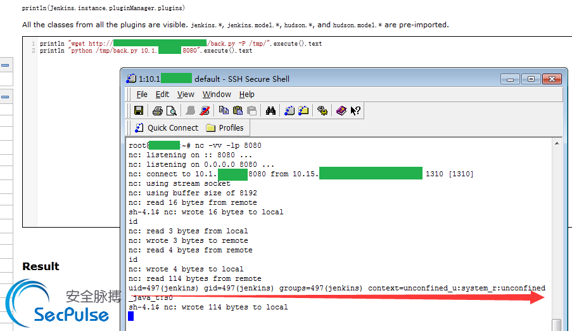This screenshot has height=331, width=572.
Task: Open the Edit menu
Action: [162, 94]
